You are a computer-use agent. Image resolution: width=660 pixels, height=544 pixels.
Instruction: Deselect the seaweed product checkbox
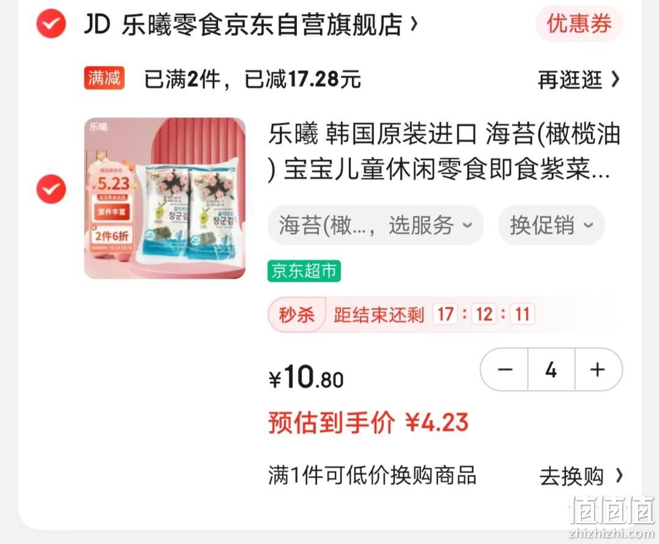tap(51, 189)
